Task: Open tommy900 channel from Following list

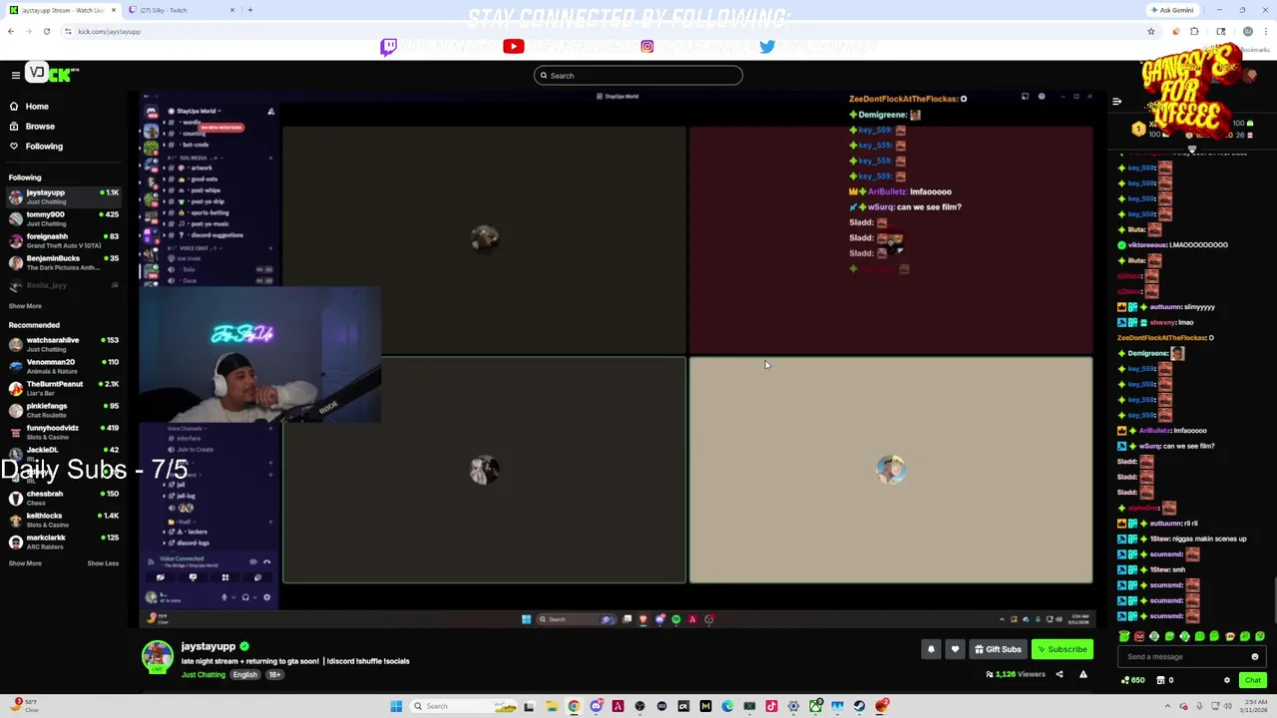Action: (x=62, y=218)
